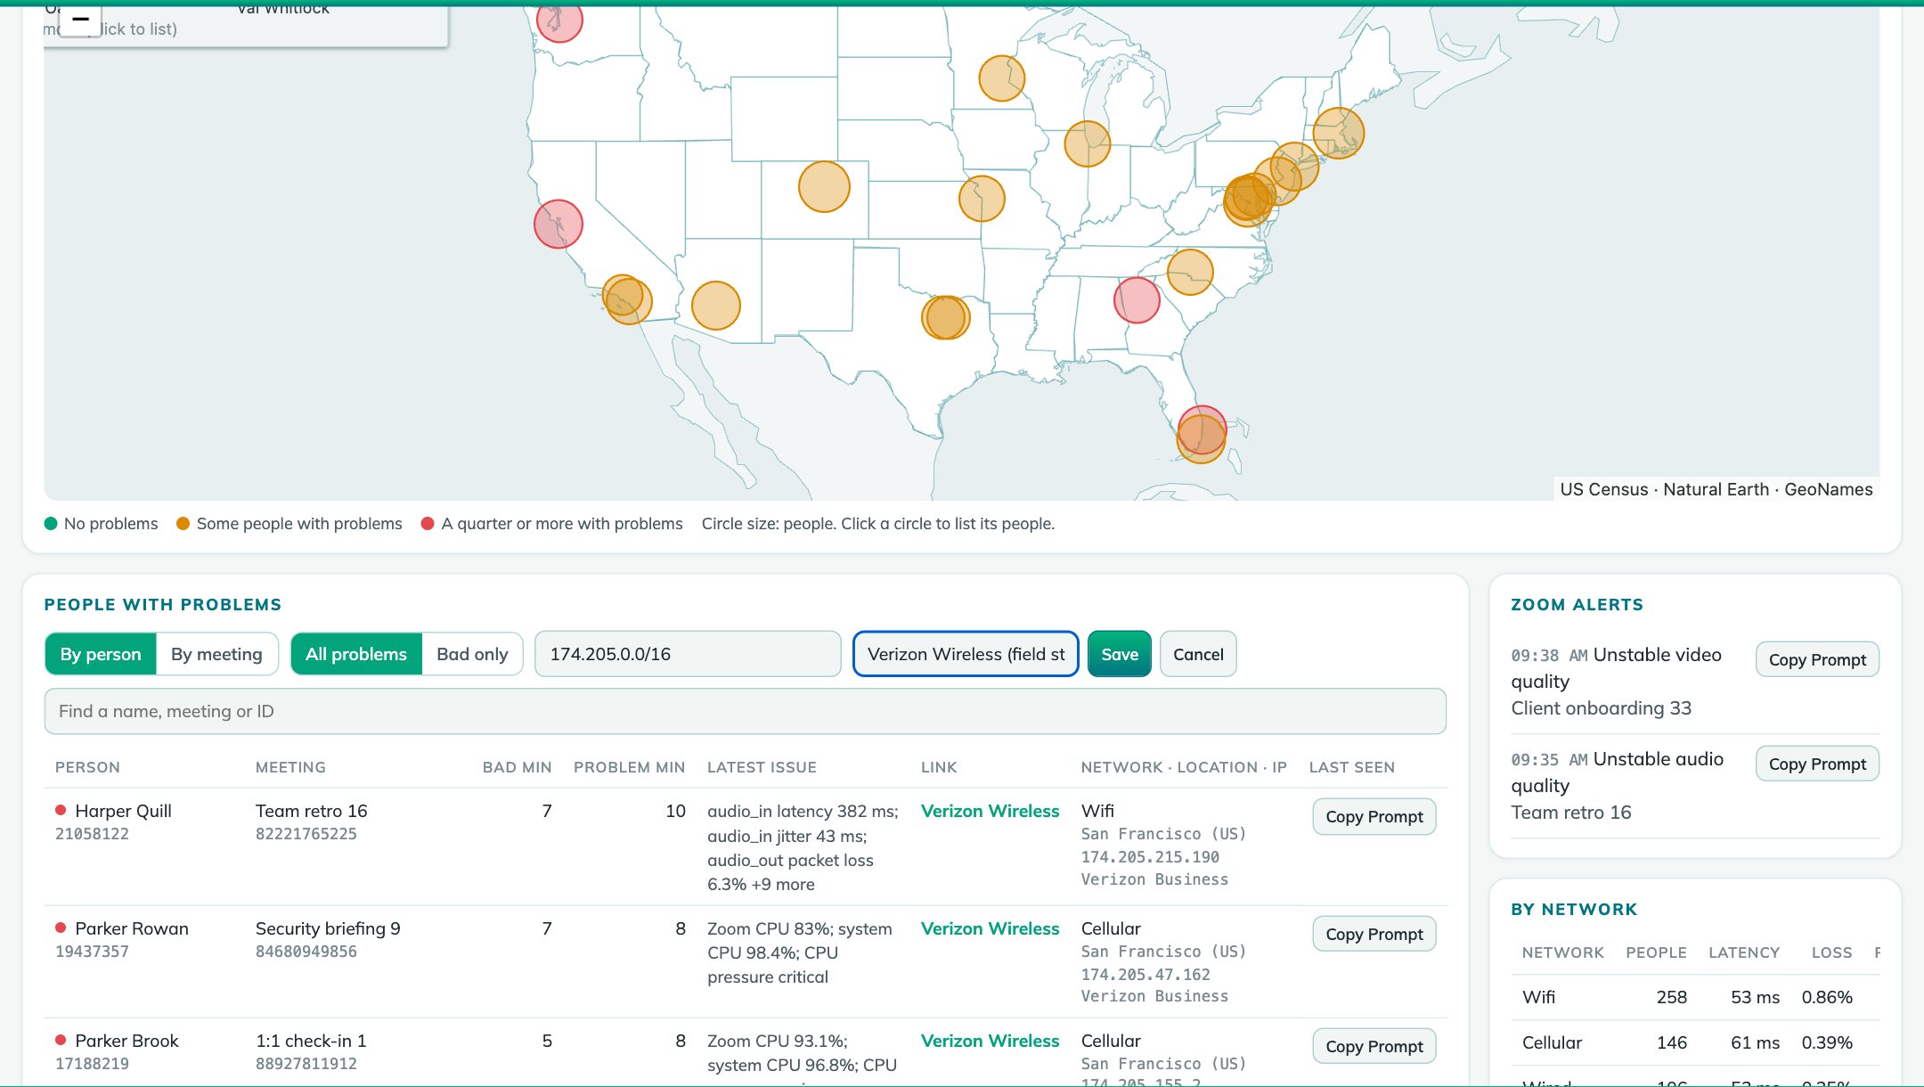This screenshot has height=1087, width=1924.
Task: Select the red circle over northern California
Action: click(x=558, y=224)
